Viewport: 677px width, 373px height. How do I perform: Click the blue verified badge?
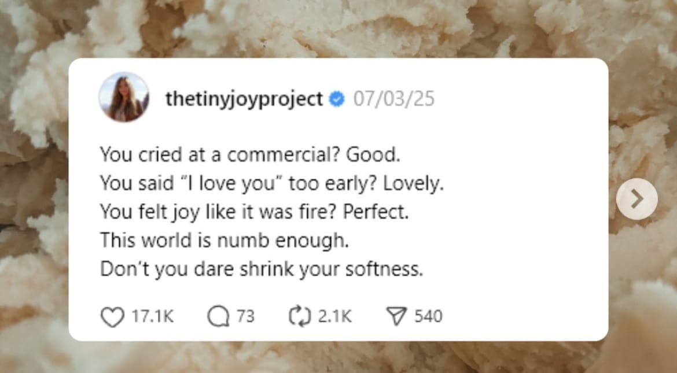click(336, 99)
